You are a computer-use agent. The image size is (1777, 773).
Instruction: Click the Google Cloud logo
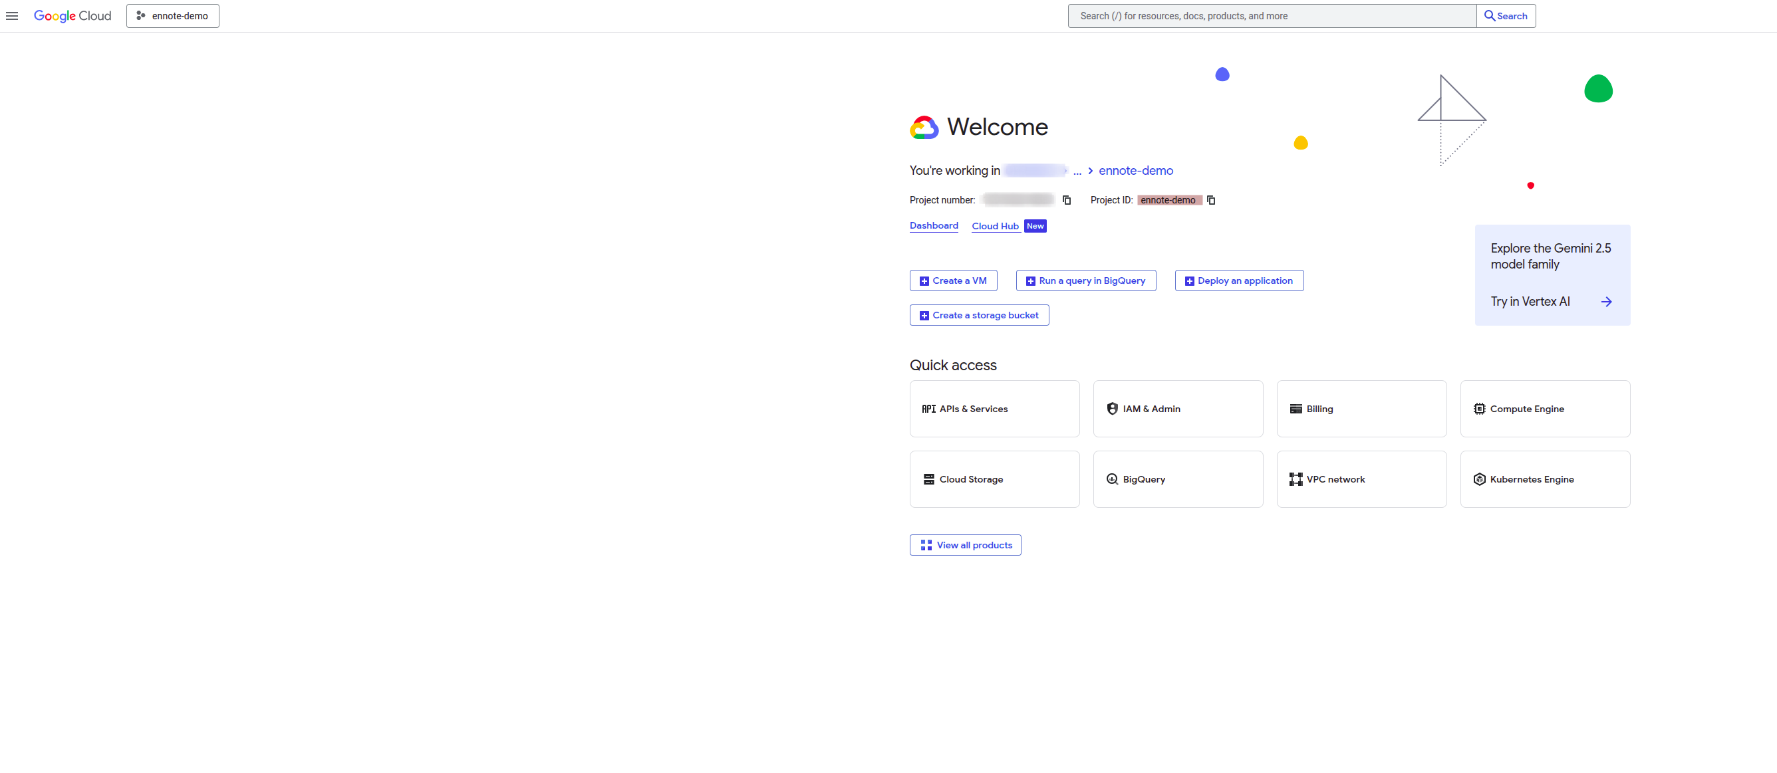point(72,16)
